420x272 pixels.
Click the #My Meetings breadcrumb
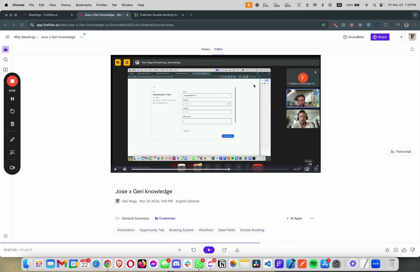pos(25,37)
